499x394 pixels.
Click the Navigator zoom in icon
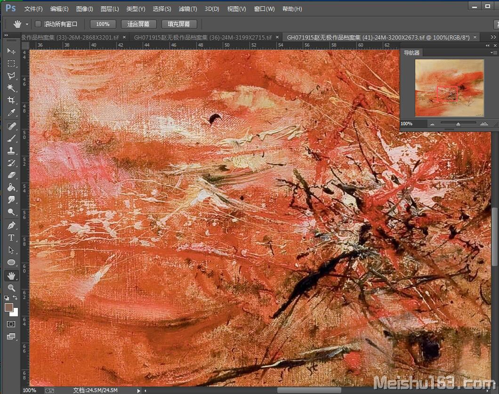pos(484,124)
